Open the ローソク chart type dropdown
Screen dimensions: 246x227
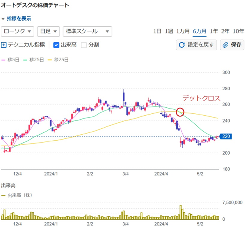click(18, 31)
